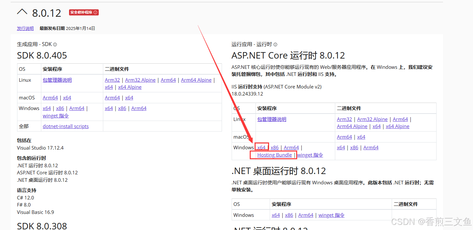View winget 指令 for Windows SDK

click(55, 115)
